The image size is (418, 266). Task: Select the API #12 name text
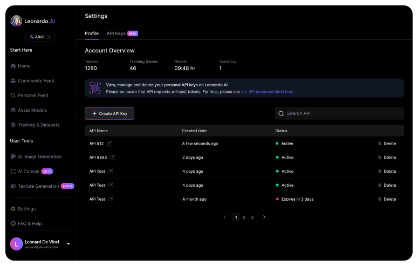(97, 144)
